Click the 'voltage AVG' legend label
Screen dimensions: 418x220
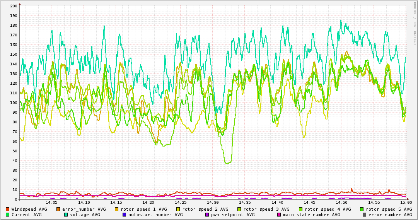coord(85,215)
